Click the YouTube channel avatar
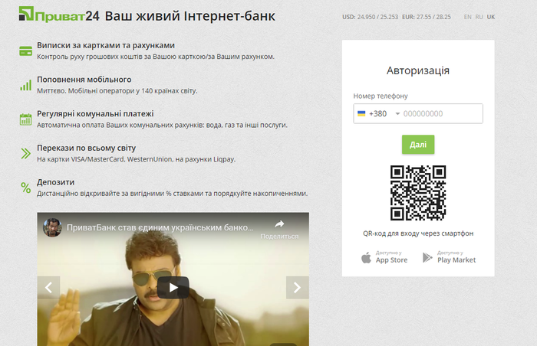Screen dimensions: 537x346 pyautogui.click(x=52, y=227)
